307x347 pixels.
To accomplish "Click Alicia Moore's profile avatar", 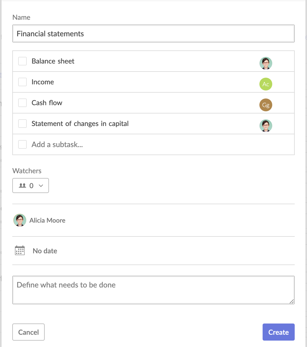I will pyautogui.click(x=20, y=220).
